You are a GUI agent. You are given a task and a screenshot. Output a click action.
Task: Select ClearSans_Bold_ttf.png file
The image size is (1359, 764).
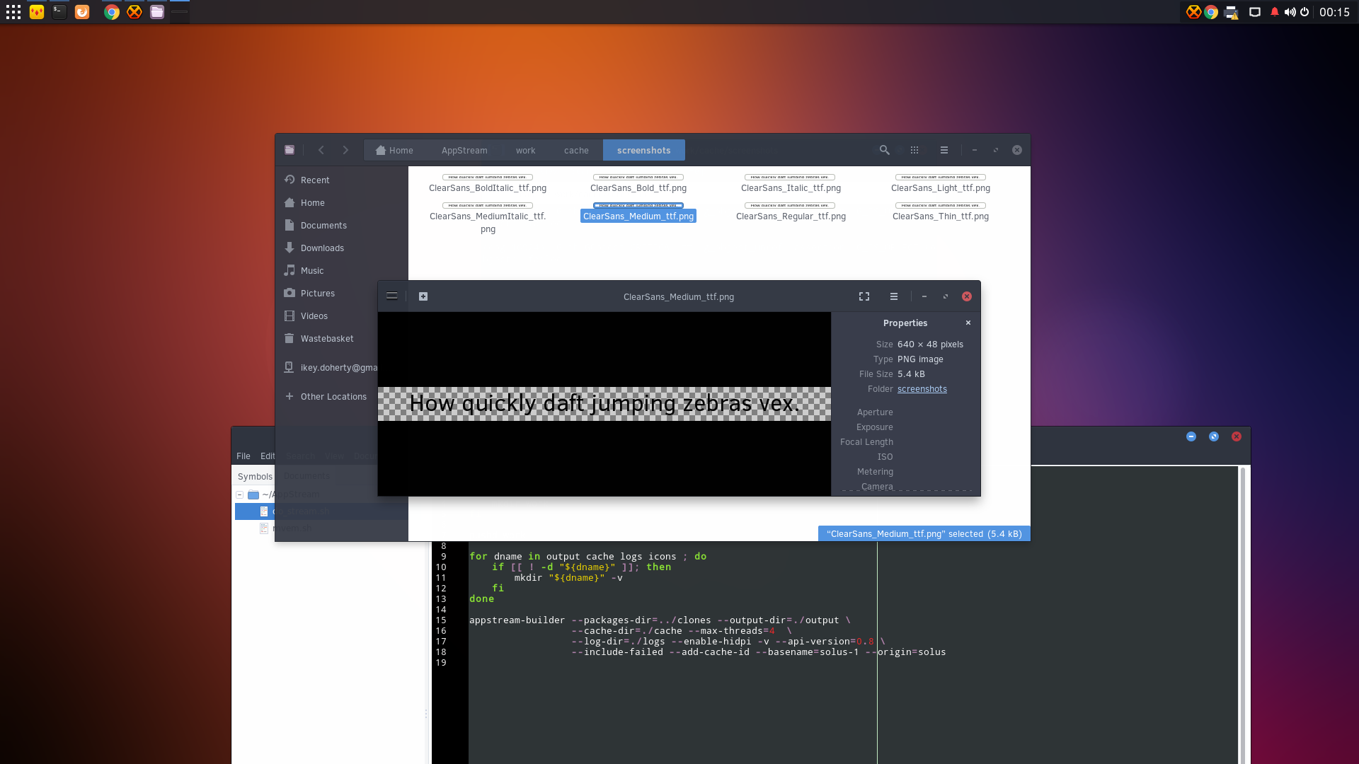pyautogui.click(x=638, y=184)
